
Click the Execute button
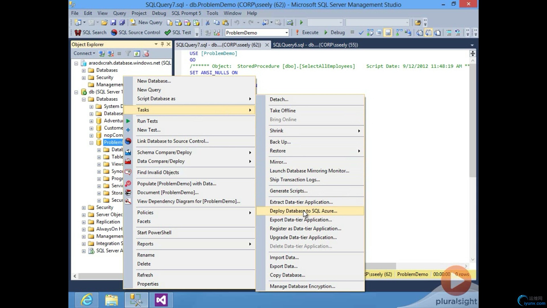pyautogui.click(x=307, y=33)
